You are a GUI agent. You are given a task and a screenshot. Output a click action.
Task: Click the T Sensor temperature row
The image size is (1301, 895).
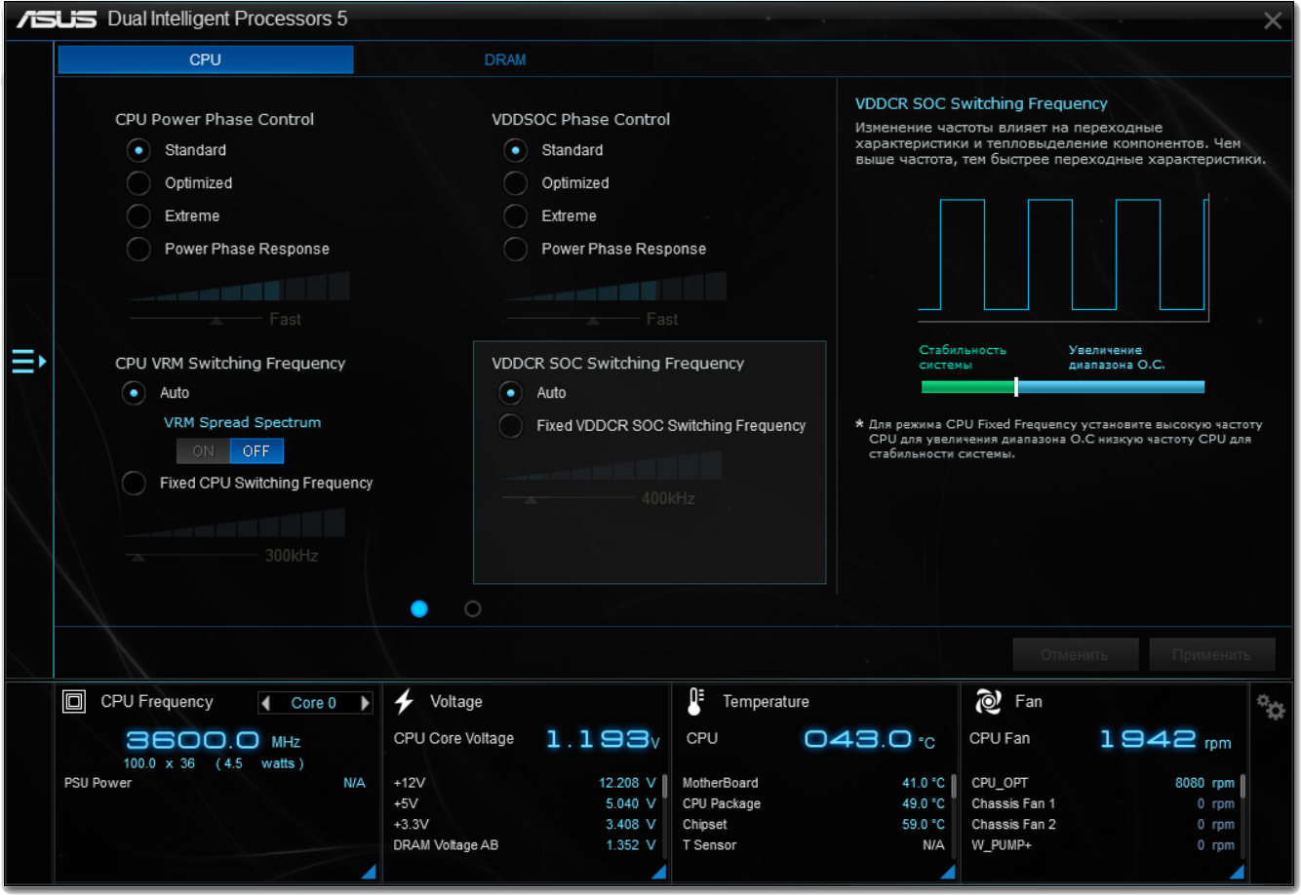click(813, 845)
